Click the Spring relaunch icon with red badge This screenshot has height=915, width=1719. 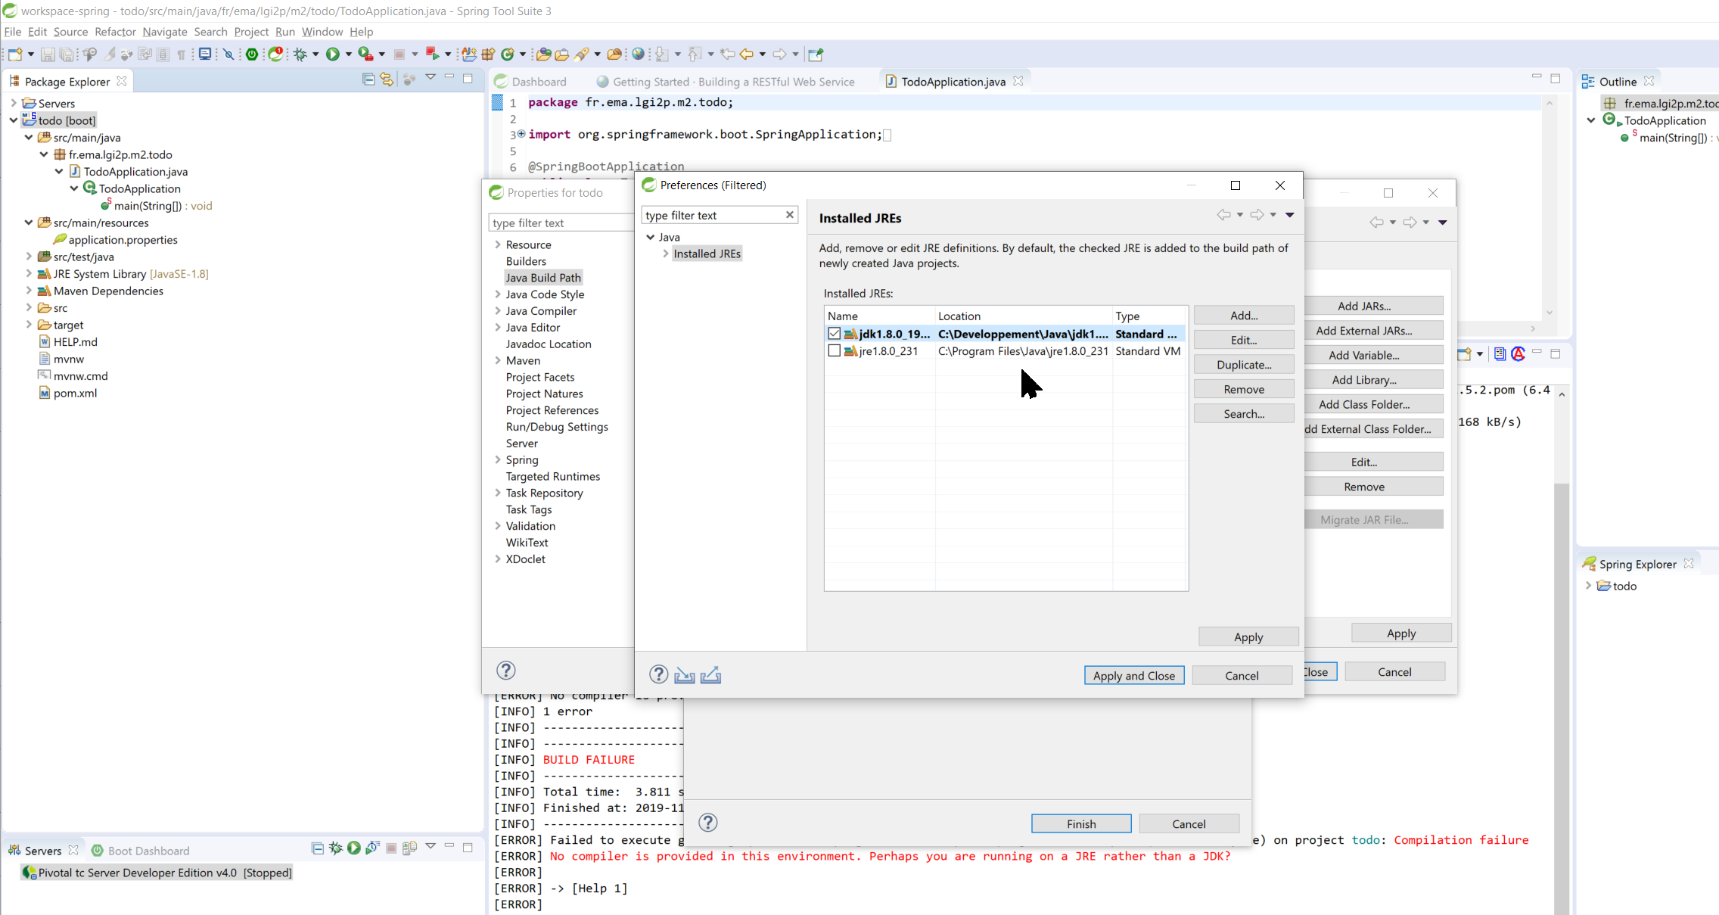(x=275, y=54)
